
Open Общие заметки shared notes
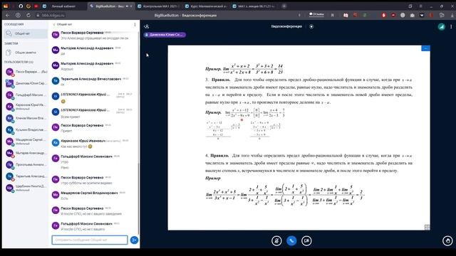point(26,53)
